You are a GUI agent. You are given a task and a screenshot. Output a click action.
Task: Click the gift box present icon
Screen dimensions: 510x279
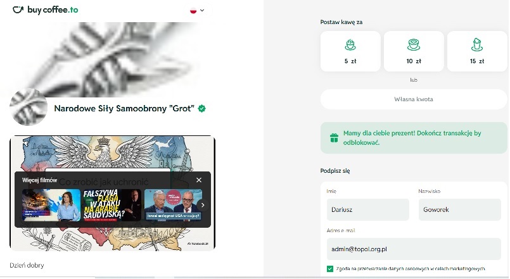click(334, 138)
